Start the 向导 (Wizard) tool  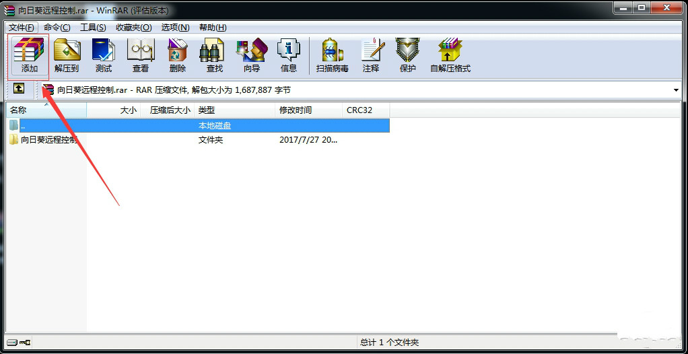tap(252, 56)
